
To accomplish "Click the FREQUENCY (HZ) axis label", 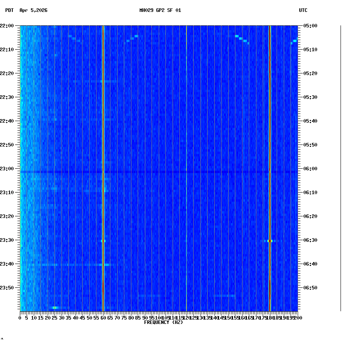I will [164, 322].
